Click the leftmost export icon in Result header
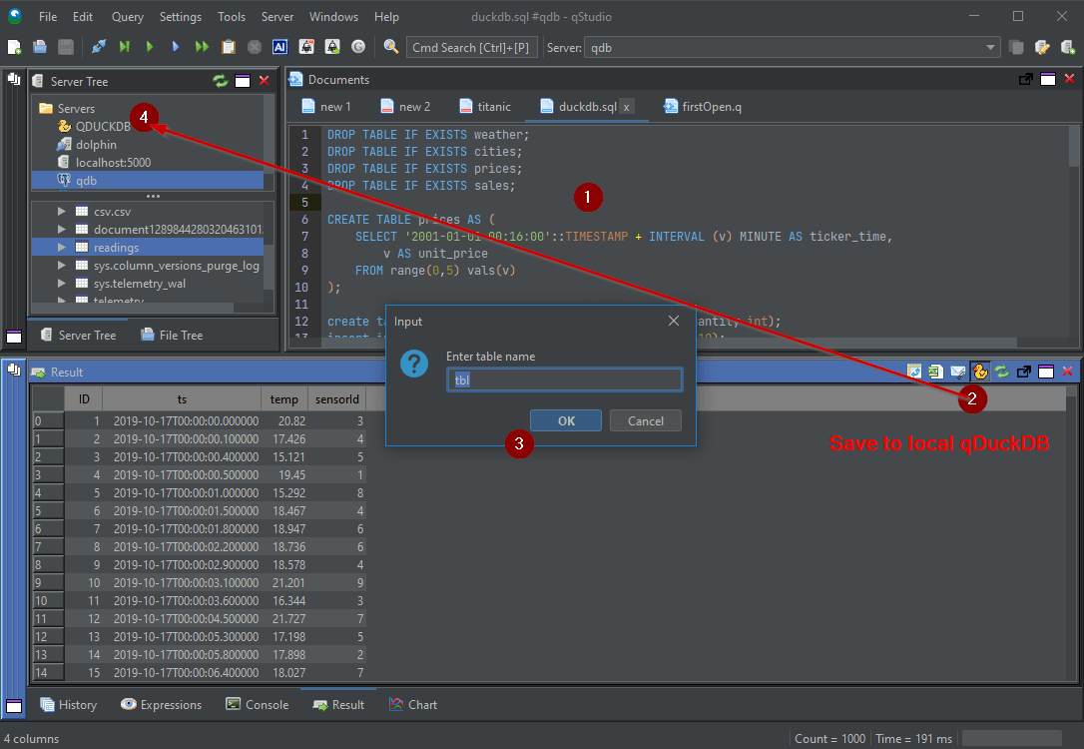Viewport: 1084px width, 749px height. point(914,372)
